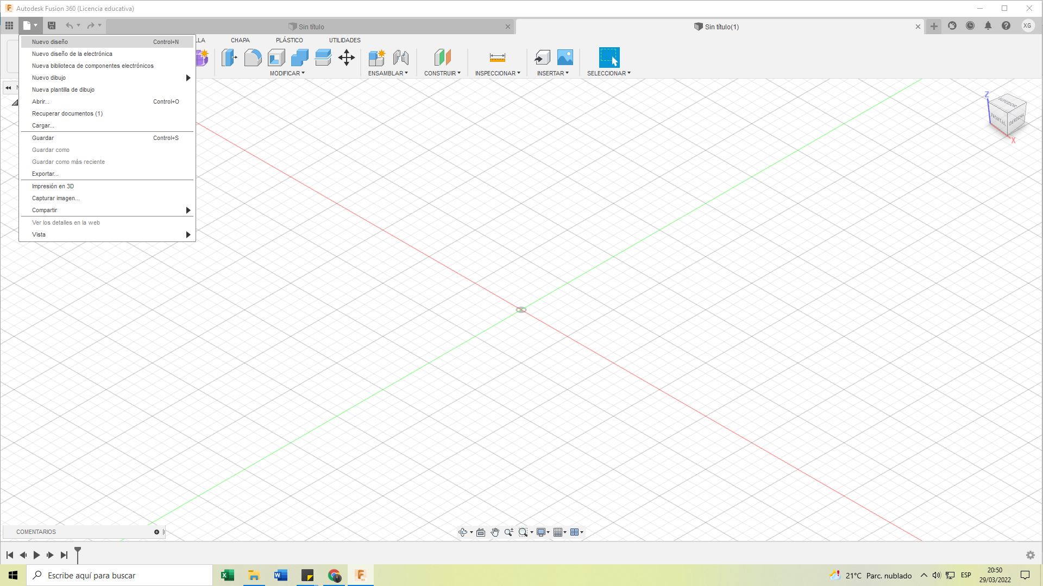Switch to the UTILIDADES tab
Viewport: 1043px width, 586px height.
point(344,40)
